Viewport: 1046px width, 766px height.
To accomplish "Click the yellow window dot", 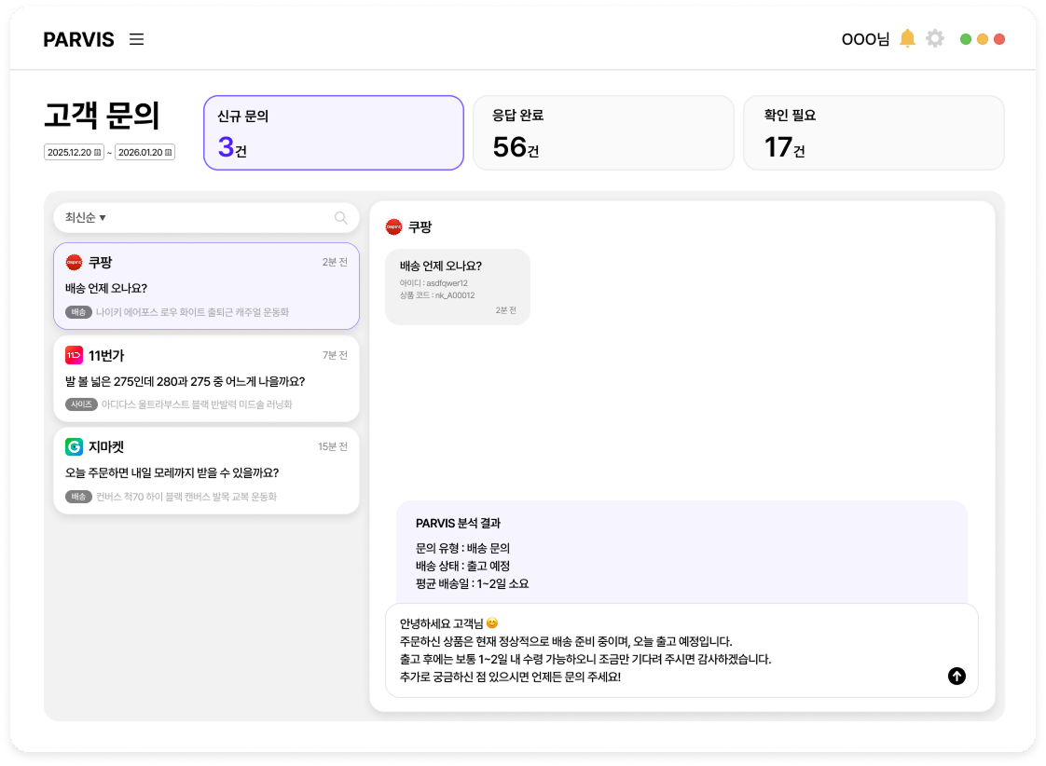I will 983,39.
